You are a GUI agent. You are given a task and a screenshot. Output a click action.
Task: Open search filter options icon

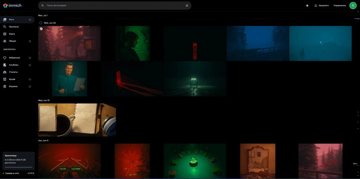(187, 6)
